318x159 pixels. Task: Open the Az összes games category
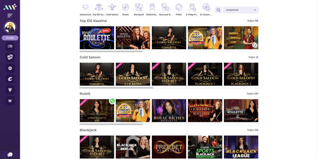pyautogui.click(x=206, y=10)
